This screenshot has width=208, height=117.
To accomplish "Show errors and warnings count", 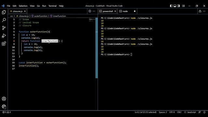I will click(x=6, y=112).
